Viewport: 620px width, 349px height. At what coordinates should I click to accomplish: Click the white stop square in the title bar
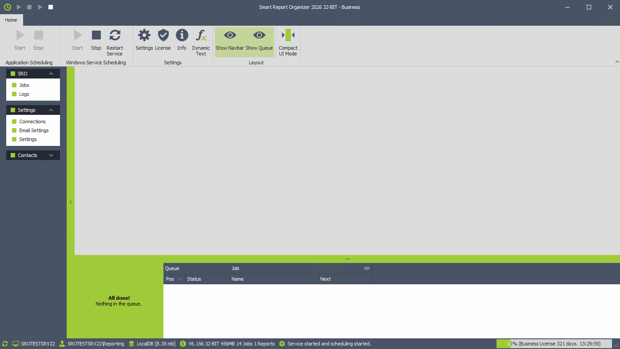(51, 7)
